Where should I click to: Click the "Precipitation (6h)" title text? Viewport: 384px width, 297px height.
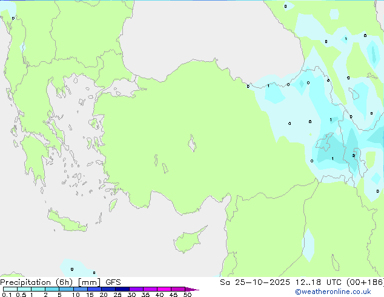point(36,282)
